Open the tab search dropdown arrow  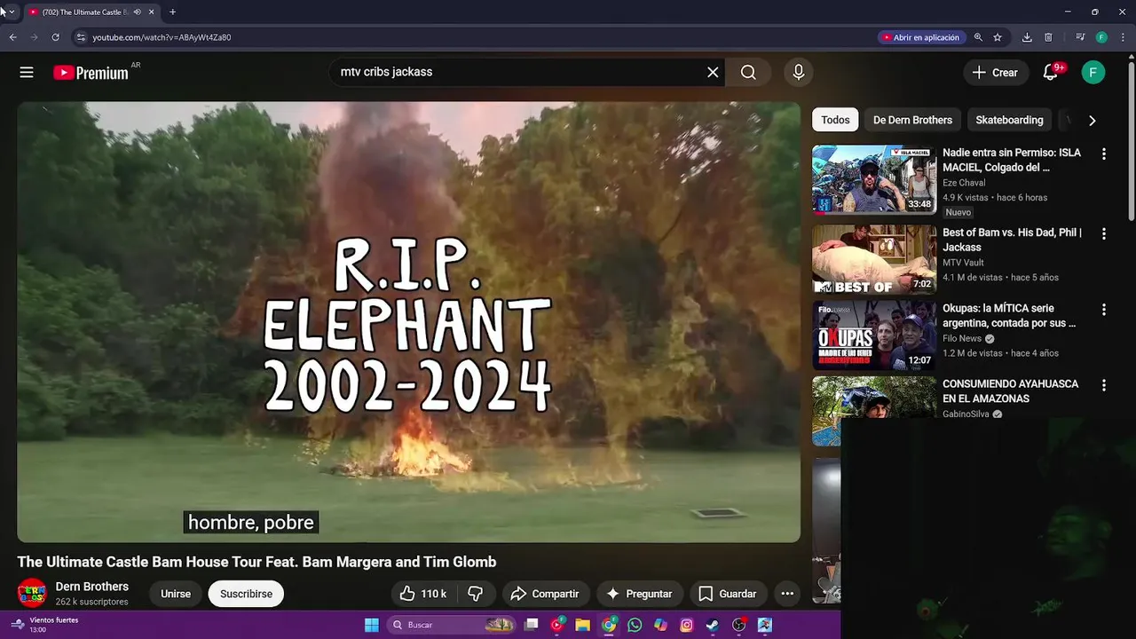point(11,12)
